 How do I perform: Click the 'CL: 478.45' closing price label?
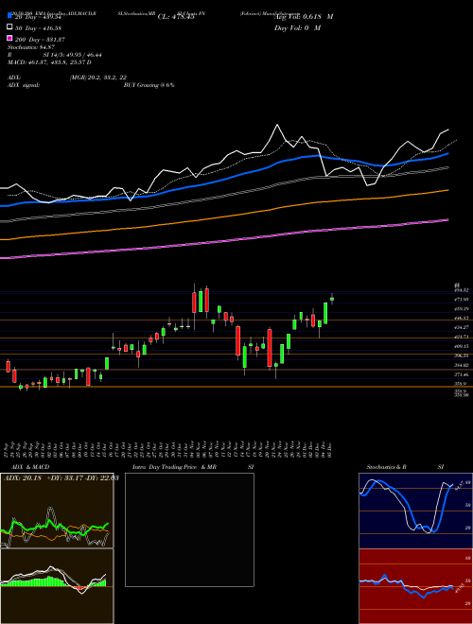point(176,17)
